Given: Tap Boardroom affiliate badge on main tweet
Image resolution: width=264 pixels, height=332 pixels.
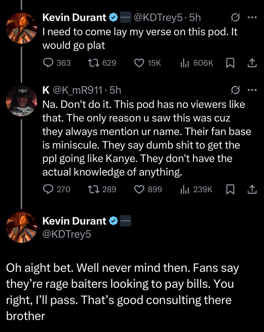Looking at the screenshot, I should tap(125, 221).
